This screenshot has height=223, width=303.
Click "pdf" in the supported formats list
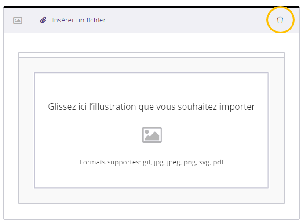pos(218,162)
